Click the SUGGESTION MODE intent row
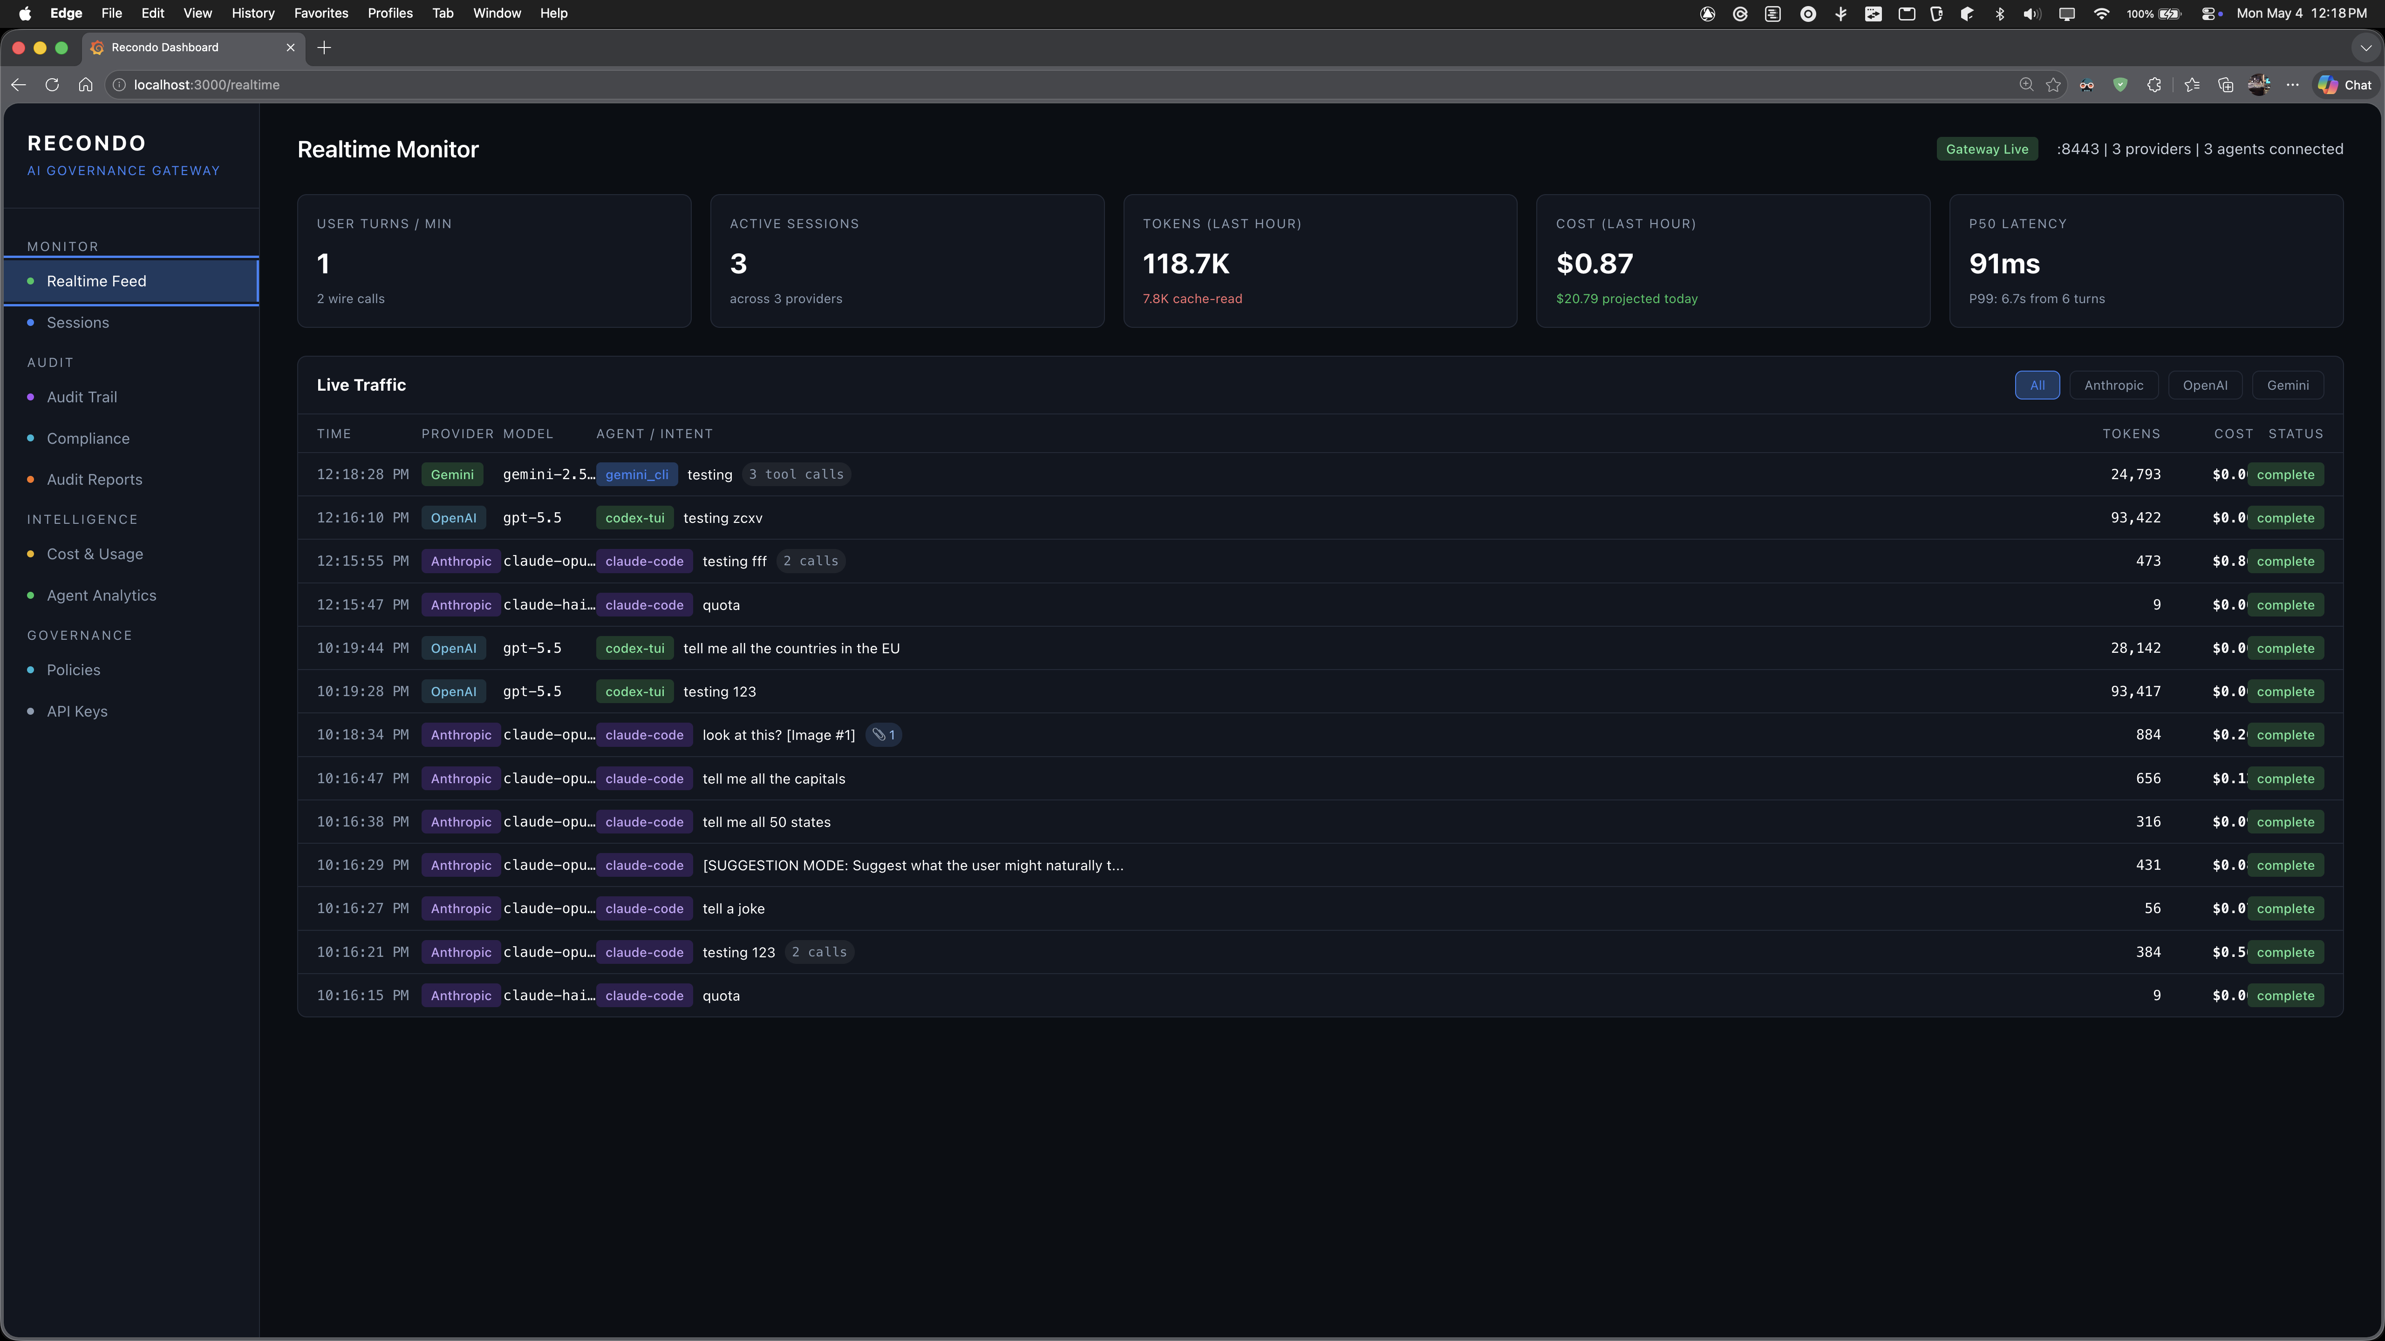Image resolution: width=2385 pixels, height=1341 pixels. (1320, 865)
